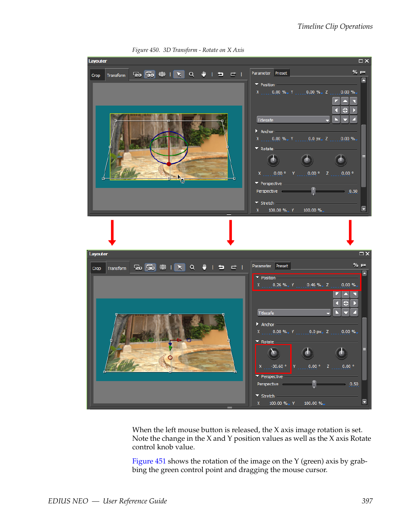Image resolution: width=409 pixels, height=530 pixels.
Task: Align bottom-right arrow button, upper Layouter
Action: point(354,119)
